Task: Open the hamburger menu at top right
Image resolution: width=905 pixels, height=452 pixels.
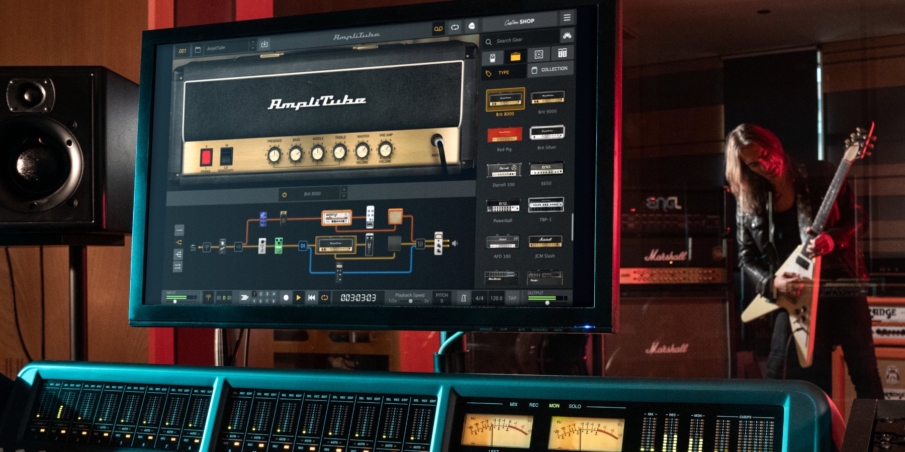Action: click(x=567, y=18)
